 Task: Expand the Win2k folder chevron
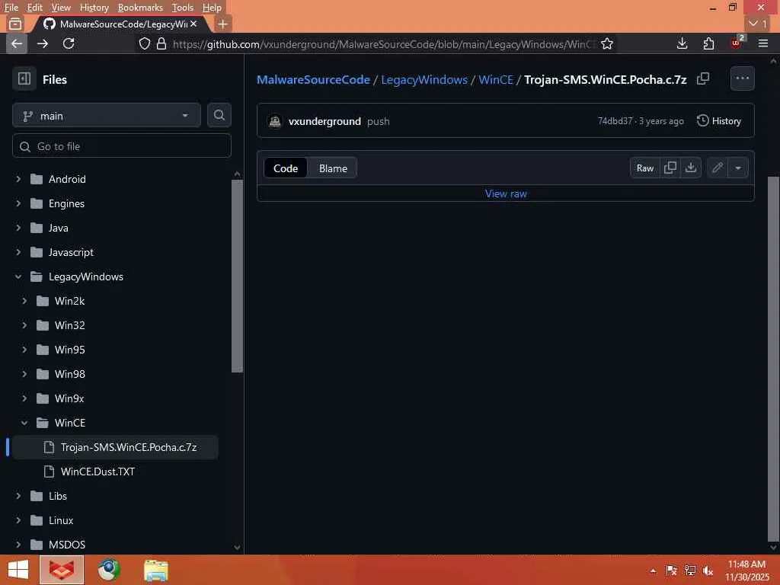(24, 300)
